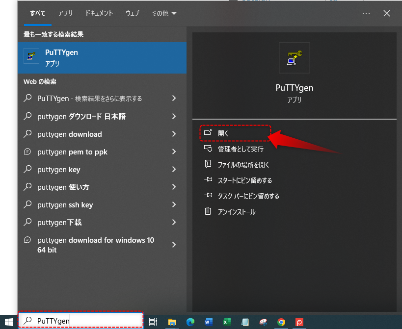Viewport: 402px width, 329px height.
Task: Expand arrow for puttygen 使い方
Action: click(174, 187)
